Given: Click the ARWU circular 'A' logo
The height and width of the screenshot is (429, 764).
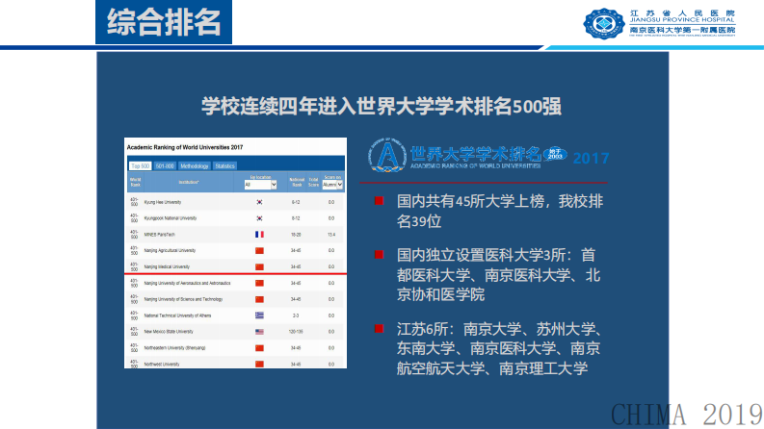Looking at the screenshot, I should click(387, 155).
